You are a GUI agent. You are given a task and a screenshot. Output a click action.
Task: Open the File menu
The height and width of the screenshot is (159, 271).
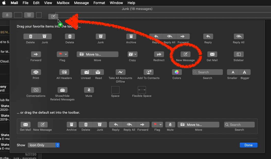click(25, 3)
